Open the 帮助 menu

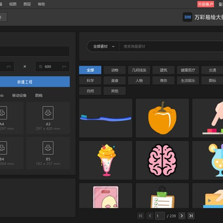[42, 4]
